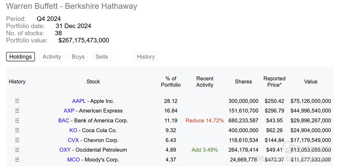Image resolution: width=337 pixels, height=166 pixels.
Task: Go to the History tab
Action: click(x=146, y=57)
